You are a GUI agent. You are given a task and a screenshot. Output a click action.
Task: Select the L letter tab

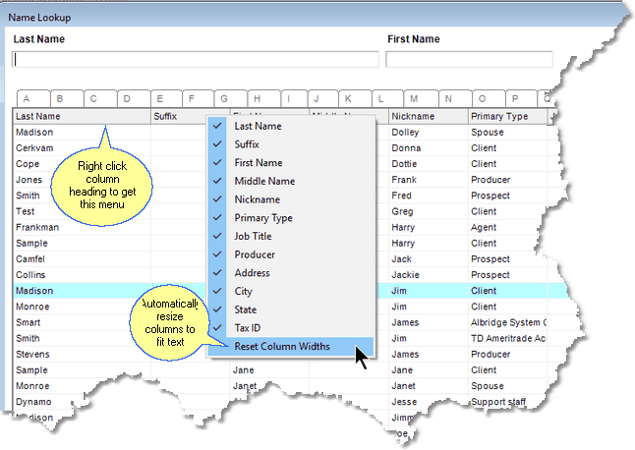(x=387, y=98)
